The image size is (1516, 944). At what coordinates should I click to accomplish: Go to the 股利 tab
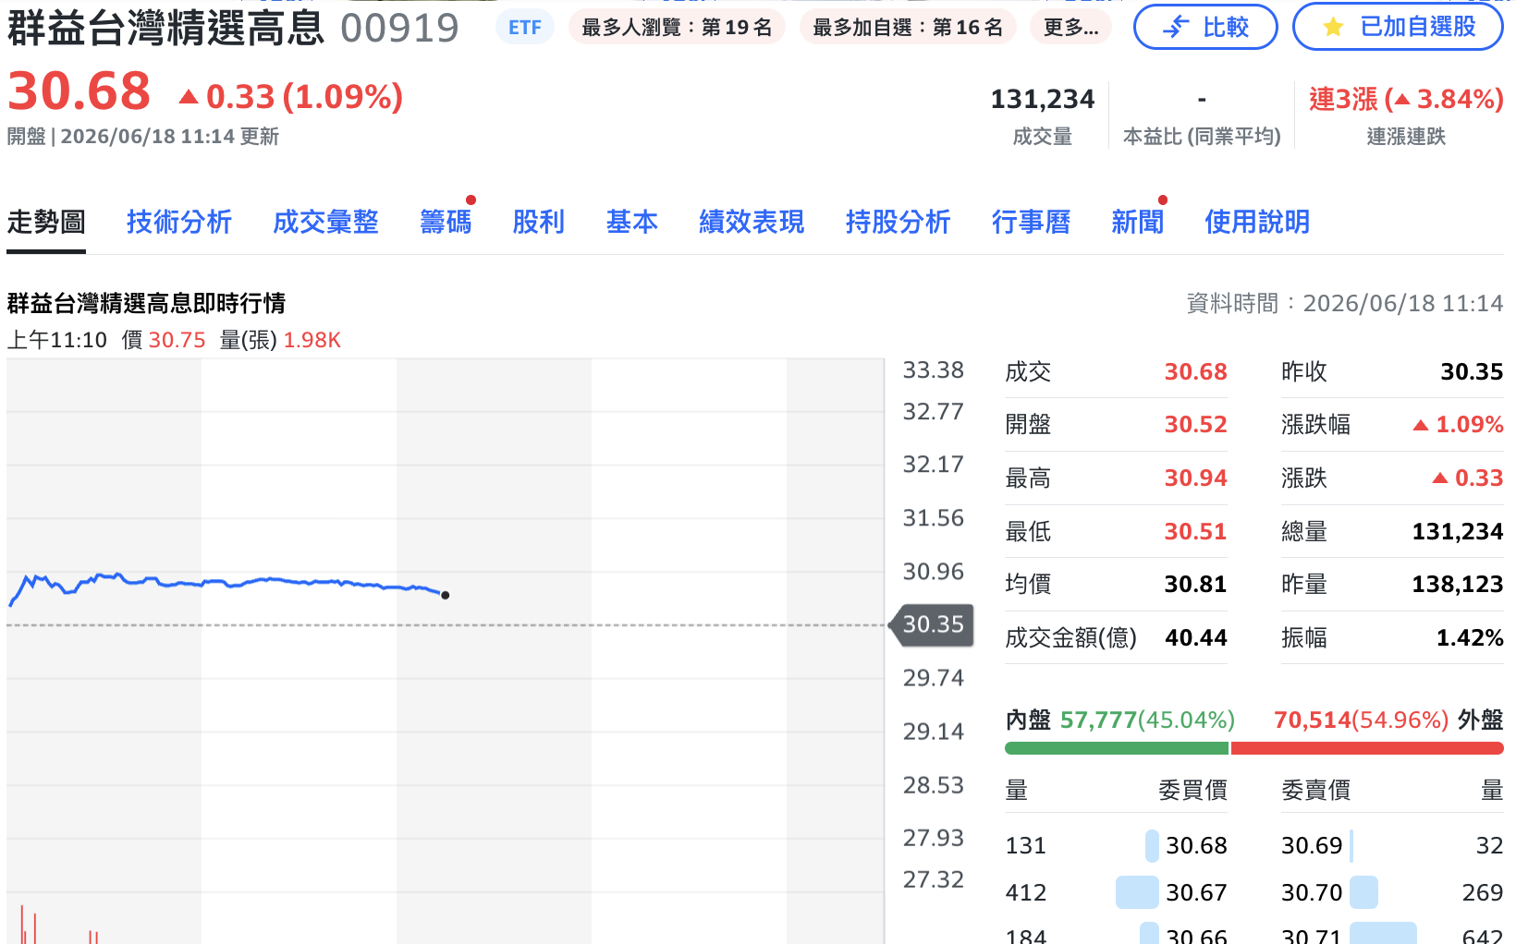click(x=538, y=222)
